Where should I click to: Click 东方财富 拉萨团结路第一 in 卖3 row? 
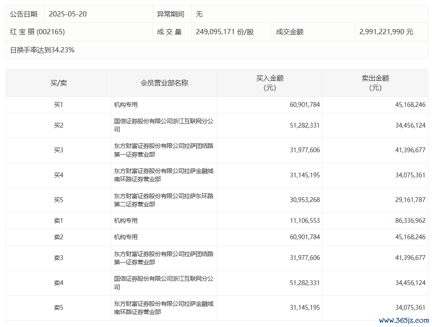tap(164, 258)
